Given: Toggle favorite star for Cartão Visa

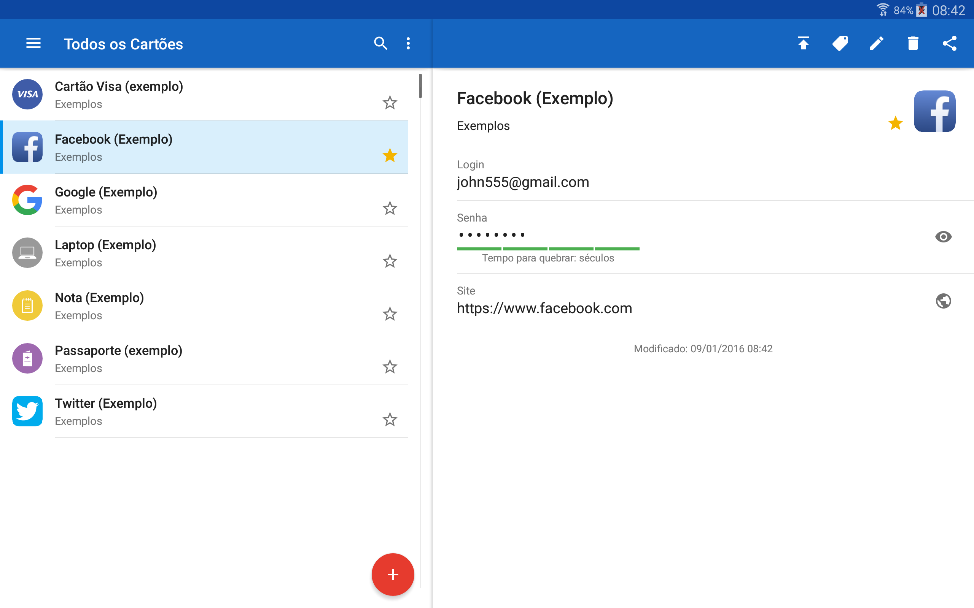Looking at the screenshot, I should [390, 103].
